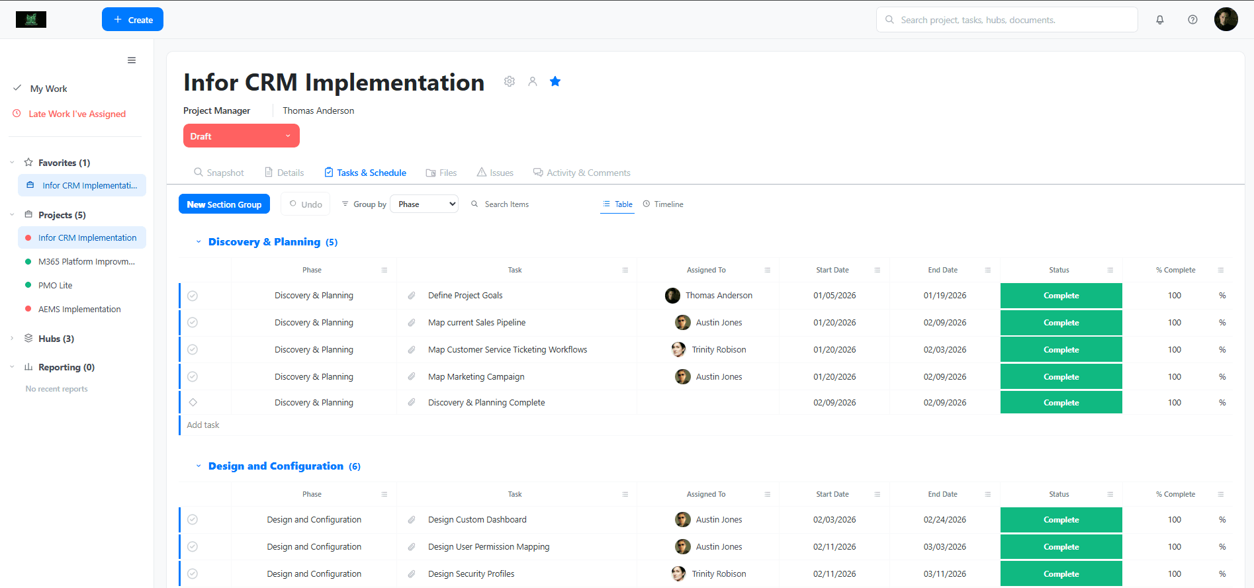Viewport: 1254px width, 588px height.
Task: Click the Undo button
Action: click(306, 204)
